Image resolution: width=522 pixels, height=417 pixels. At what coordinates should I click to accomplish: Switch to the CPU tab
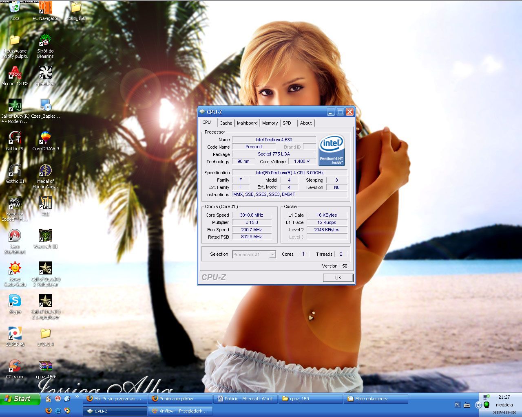(207, 123)
